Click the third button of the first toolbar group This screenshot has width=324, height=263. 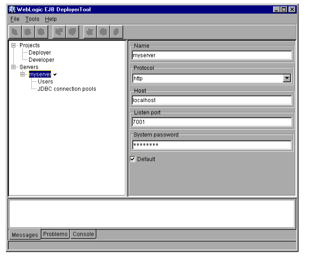click(x=41, y=32)
